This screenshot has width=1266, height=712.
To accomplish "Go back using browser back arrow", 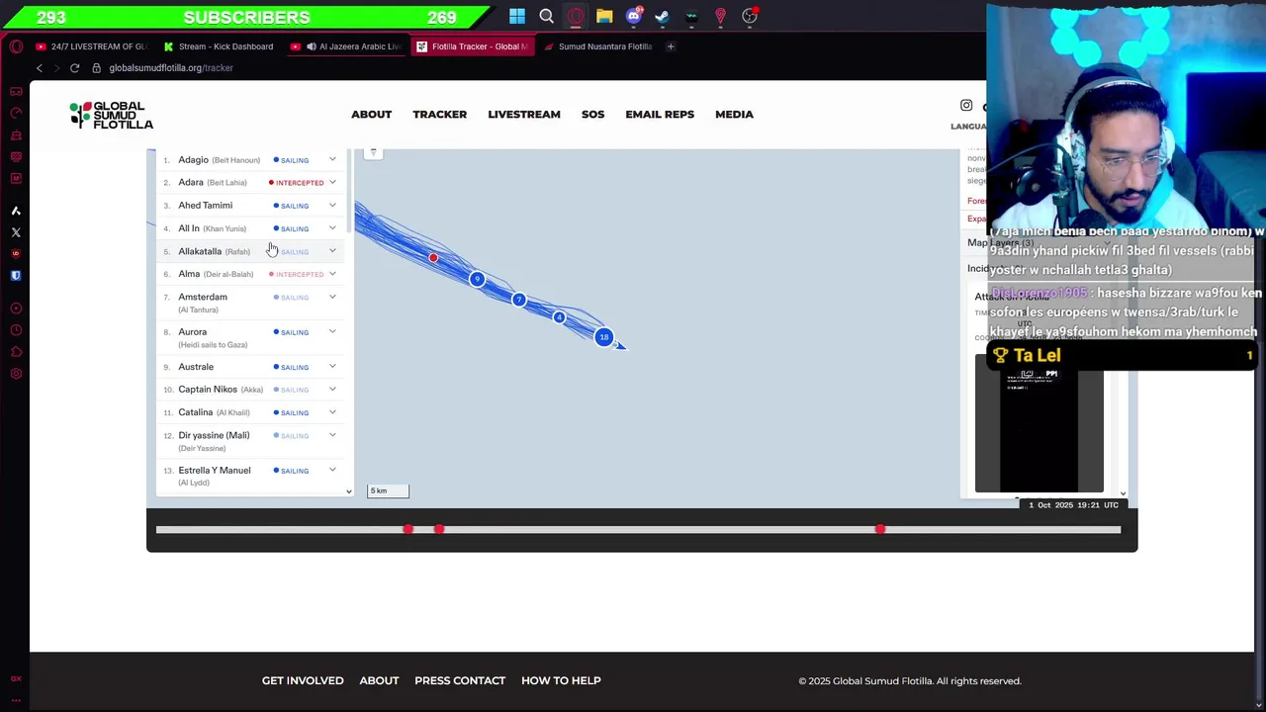I will [x=39, y=68].
